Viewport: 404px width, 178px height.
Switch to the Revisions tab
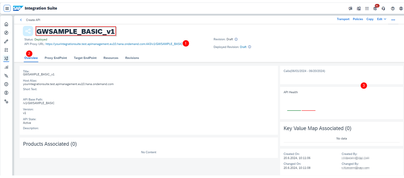[132, 58]
